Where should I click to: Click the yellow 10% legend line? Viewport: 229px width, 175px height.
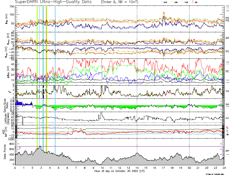pos(182,2)
